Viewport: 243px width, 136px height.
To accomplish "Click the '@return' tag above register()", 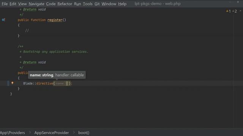I will pyautogui.click(x=30, y=9).
